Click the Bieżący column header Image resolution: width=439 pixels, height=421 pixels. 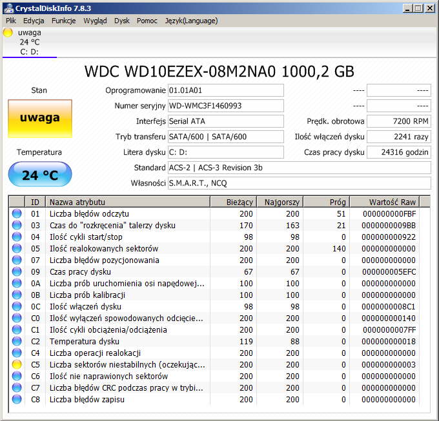(x=233, y=202)
